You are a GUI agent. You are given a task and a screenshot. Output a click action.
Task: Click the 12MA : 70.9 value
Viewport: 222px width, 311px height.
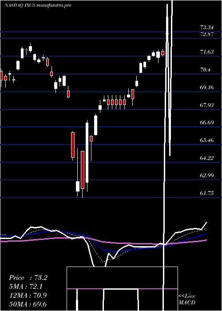click(28, 295)
